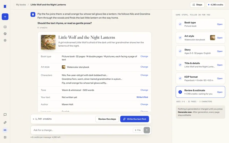Click 'Warm & whimsical · ~500 words' value
This screenshot has width=229, height=143.
click(78, 90)
